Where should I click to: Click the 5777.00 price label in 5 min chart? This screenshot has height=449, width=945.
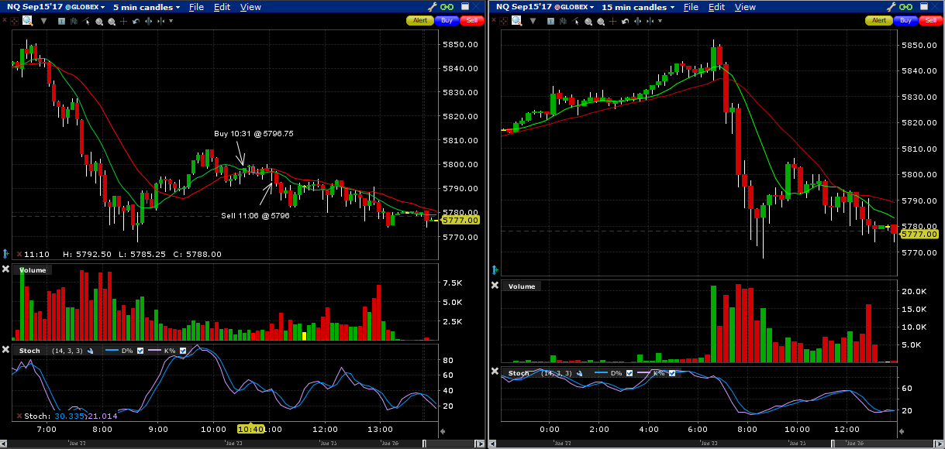coord(461,220)
